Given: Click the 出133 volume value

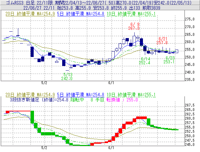Looking at the screenshot, I should click(x=135, y=8).
